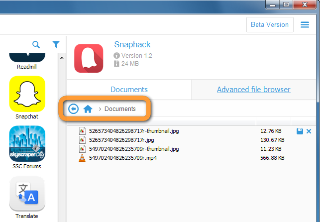Image resolution: width=320 pixels, height=222 pixels.
Task: Click the image file icon of 549702404826235709r-thumbnail.jpg
Action: [x=82, y=149]
